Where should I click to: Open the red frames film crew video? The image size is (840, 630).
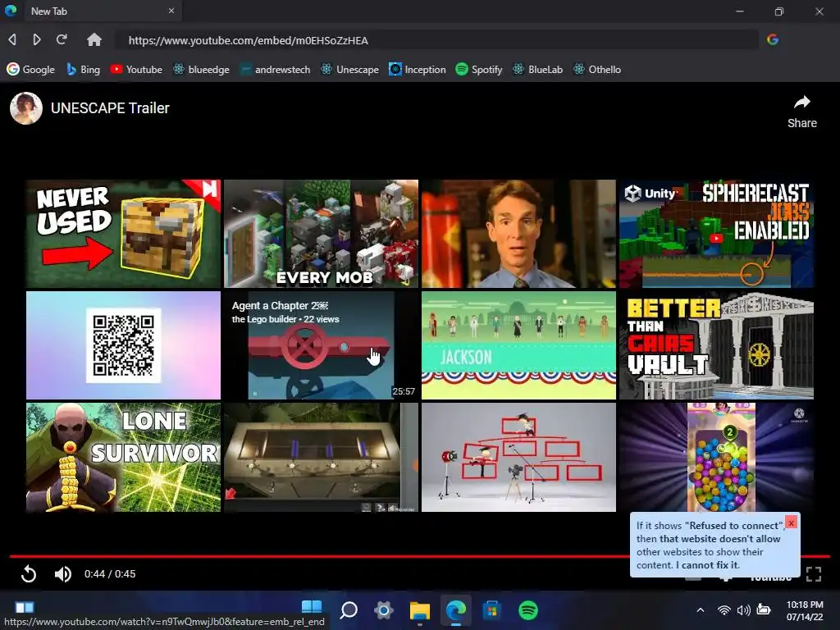pos(518,457)
